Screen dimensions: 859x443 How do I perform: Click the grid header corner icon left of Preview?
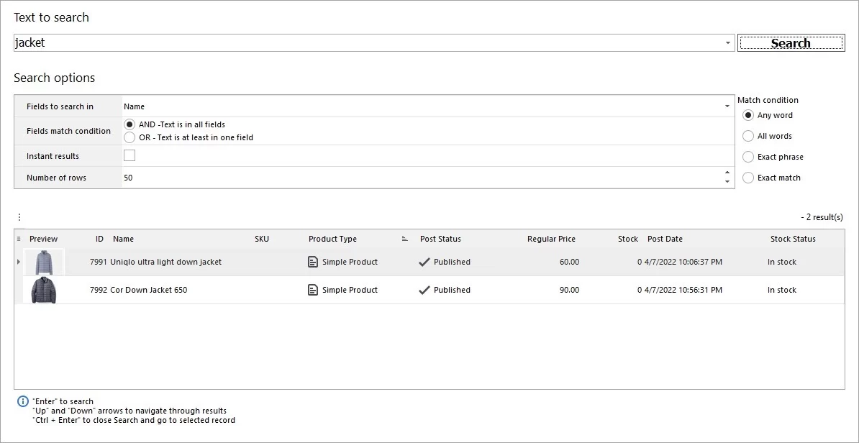[19, 238]
